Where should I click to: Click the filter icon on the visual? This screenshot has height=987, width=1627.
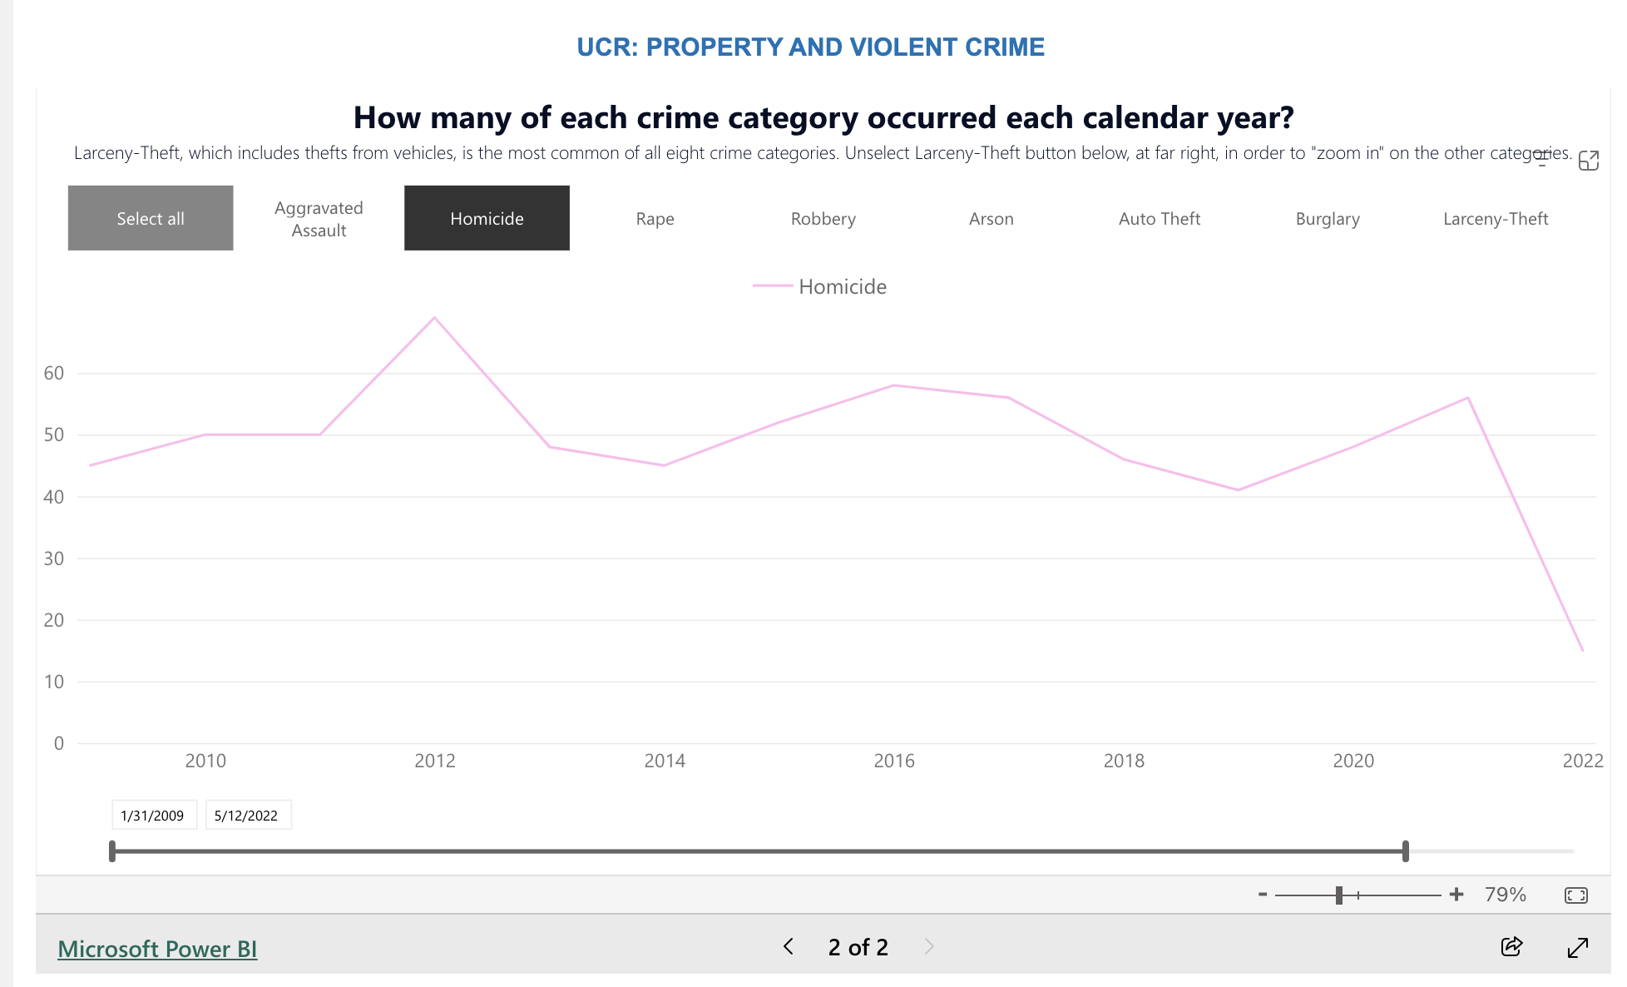pyautogui.click(x=1542, y=159)
